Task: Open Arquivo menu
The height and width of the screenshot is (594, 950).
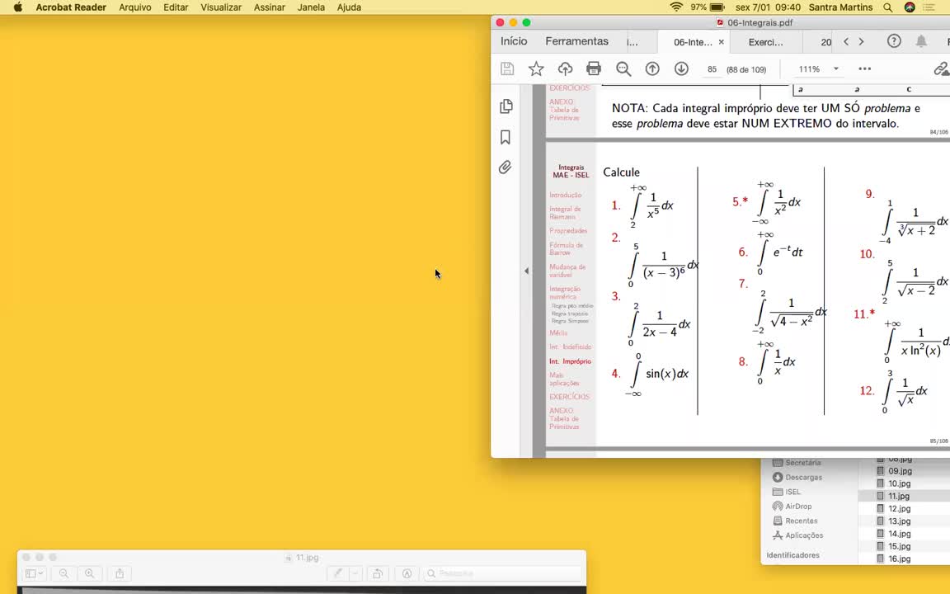Action: coord(135,7)
